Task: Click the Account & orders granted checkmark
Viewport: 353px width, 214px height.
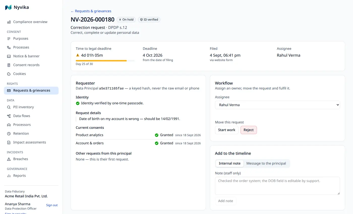Action: [157, 143]
